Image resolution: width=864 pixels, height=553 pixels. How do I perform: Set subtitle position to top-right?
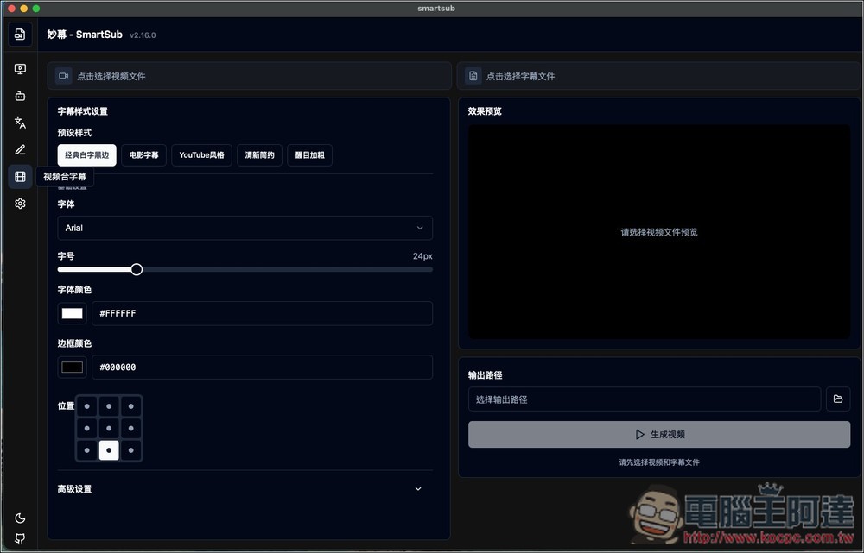click(x=131, y=406)
